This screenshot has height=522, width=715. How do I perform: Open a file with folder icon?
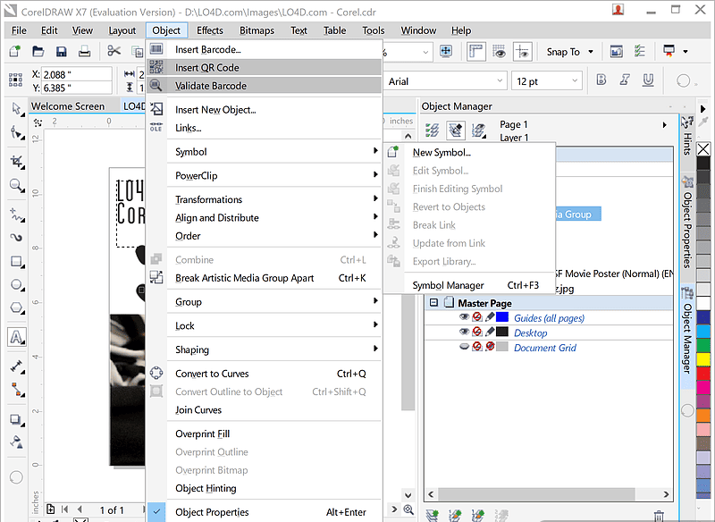click(x=38, y=51)
